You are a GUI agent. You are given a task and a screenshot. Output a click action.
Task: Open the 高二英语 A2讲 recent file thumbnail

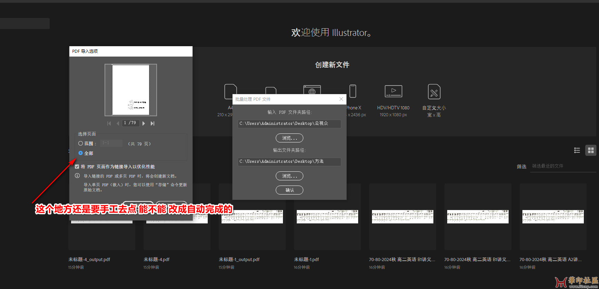(553, 217)
